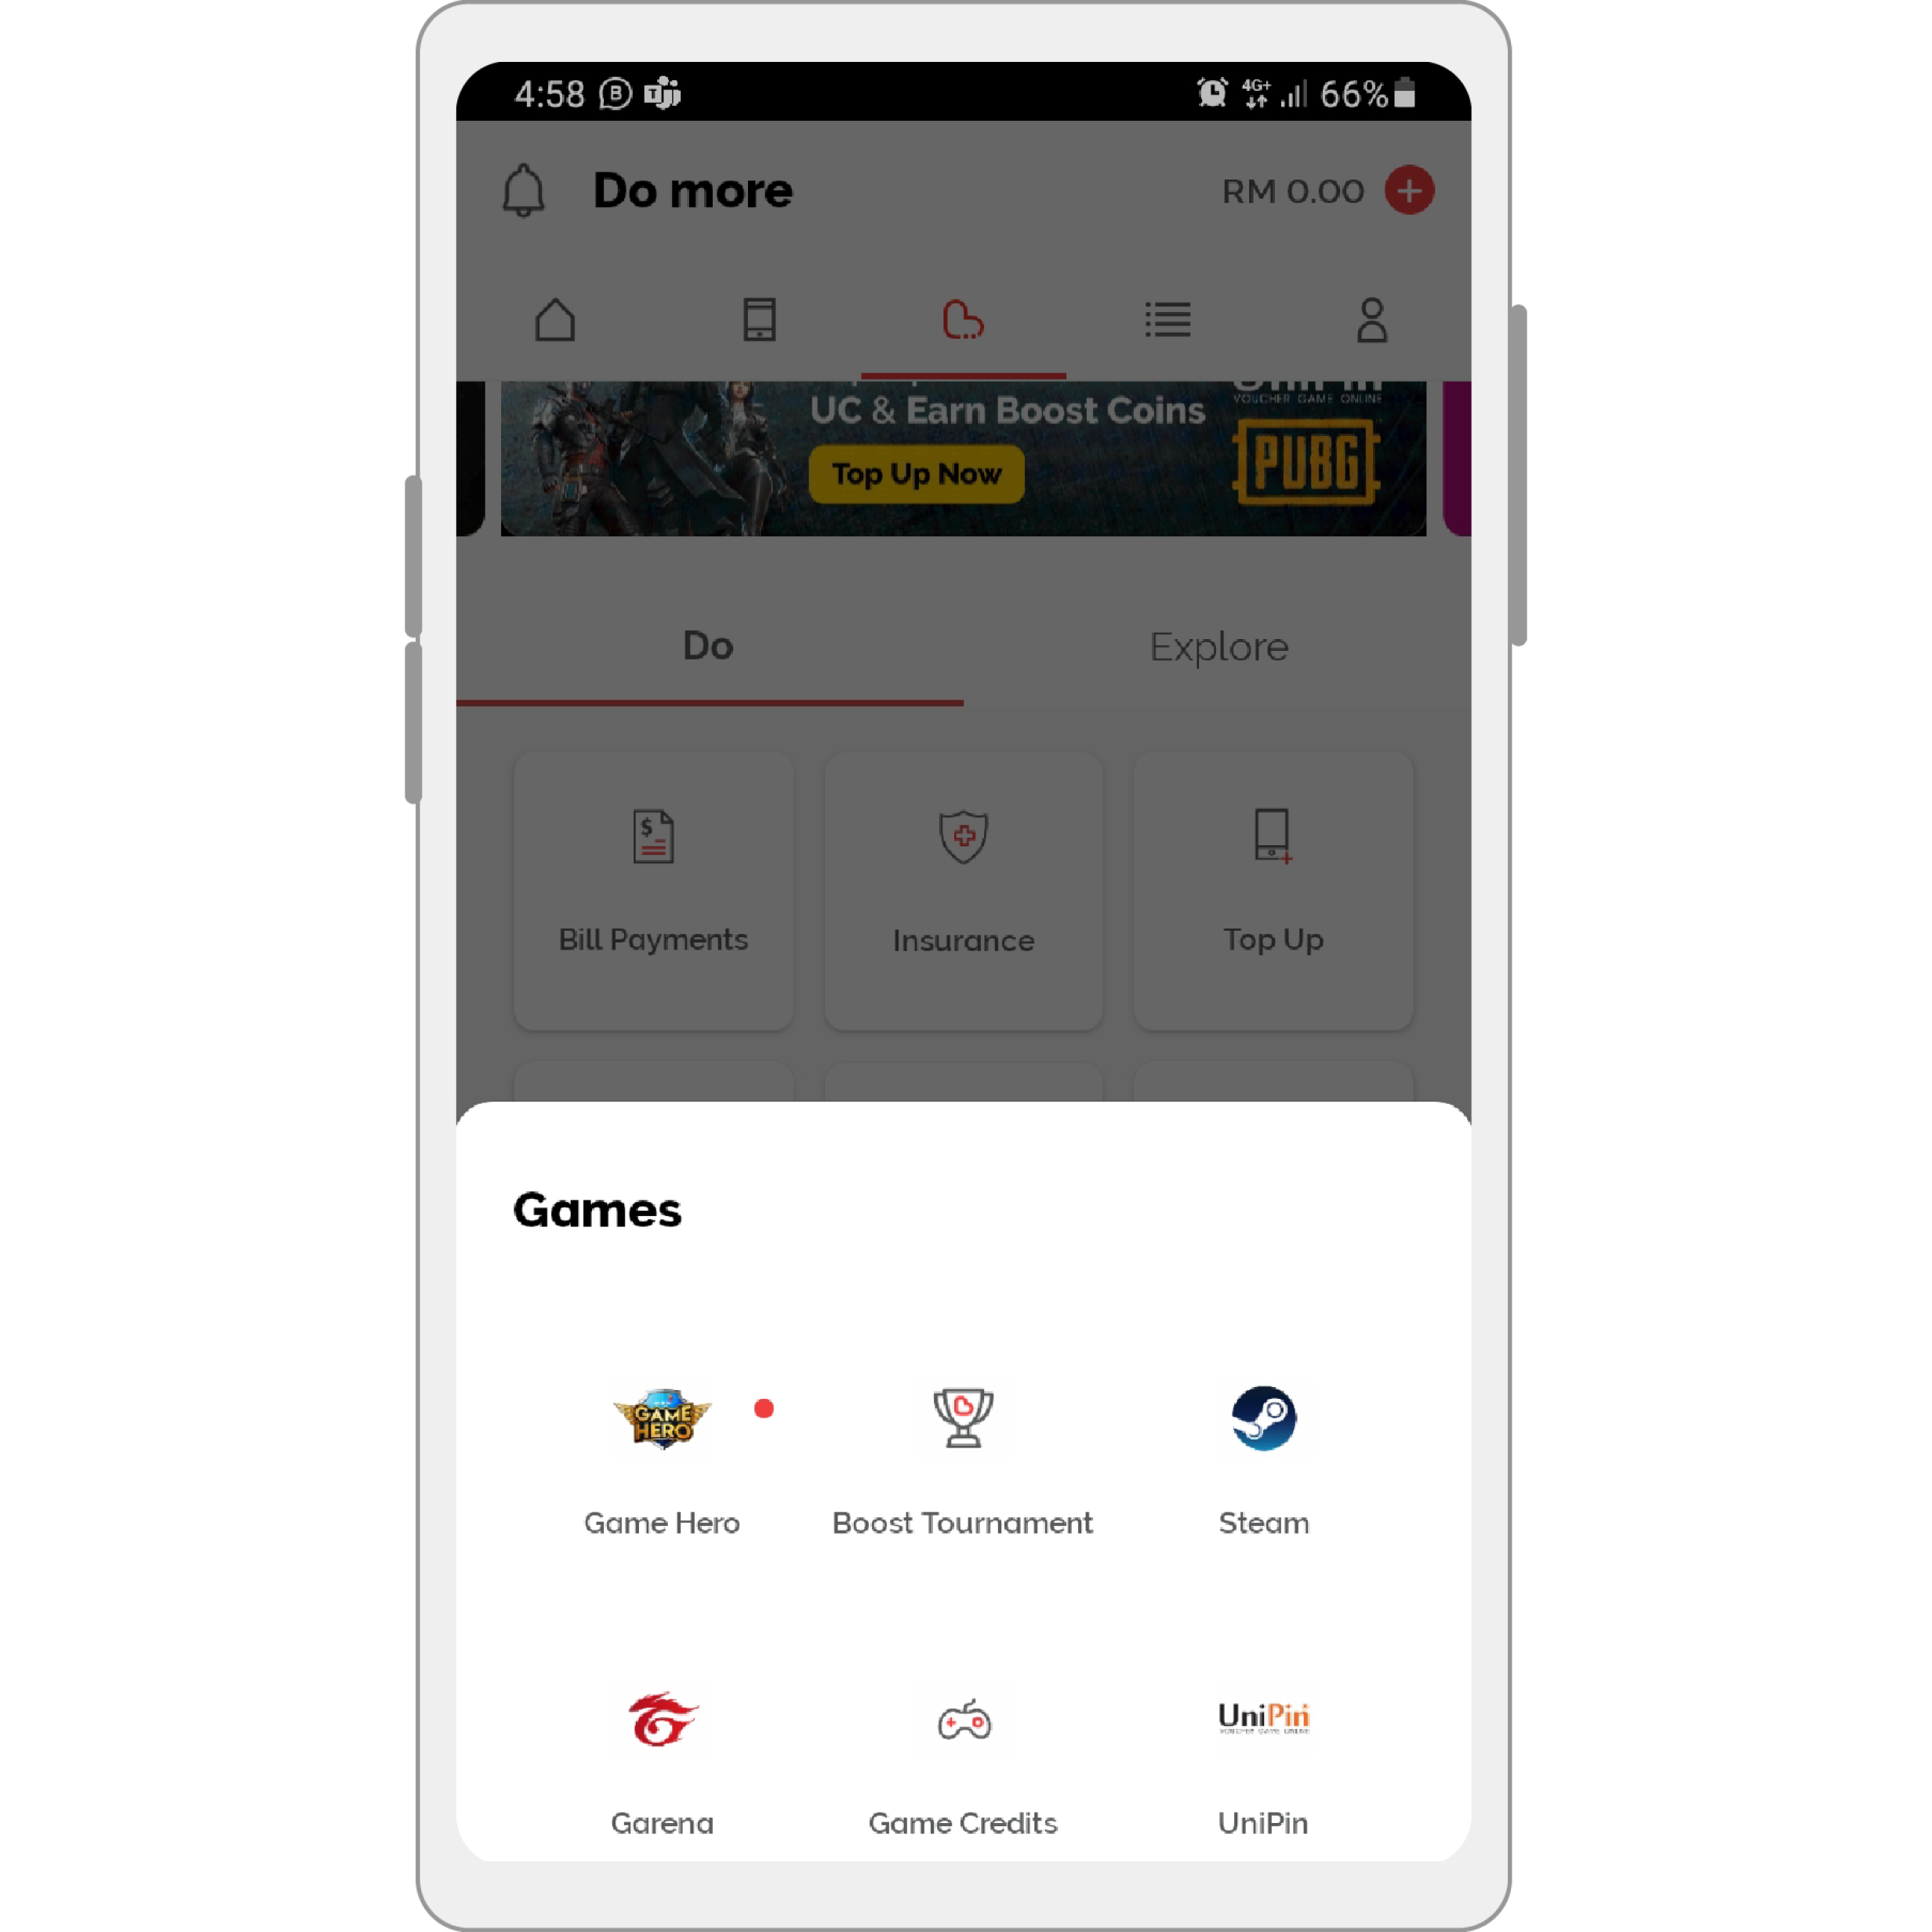Select Garena gaming platform

click(x=660, y=1752)
